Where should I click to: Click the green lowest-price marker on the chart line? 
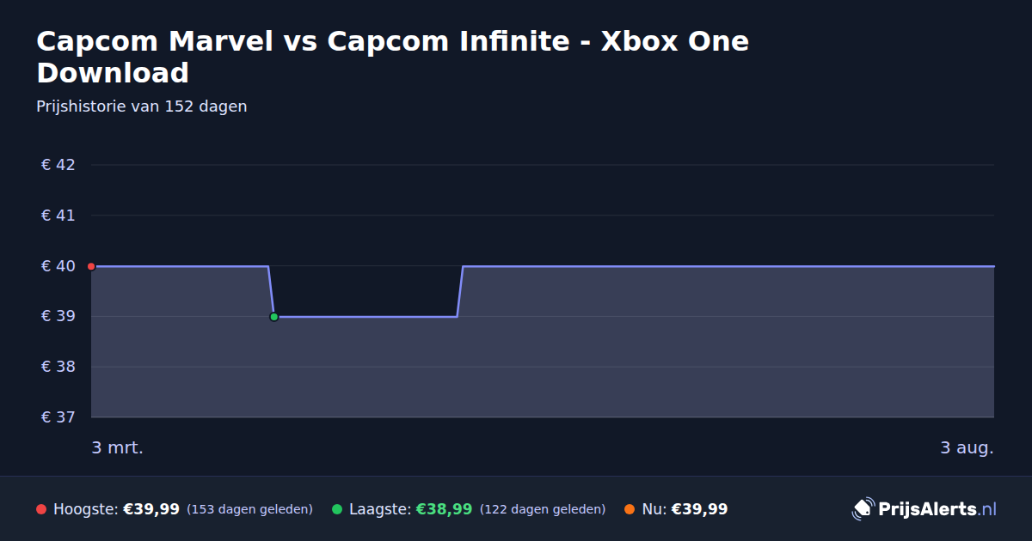pyautogui.click(x=274, y=317)
